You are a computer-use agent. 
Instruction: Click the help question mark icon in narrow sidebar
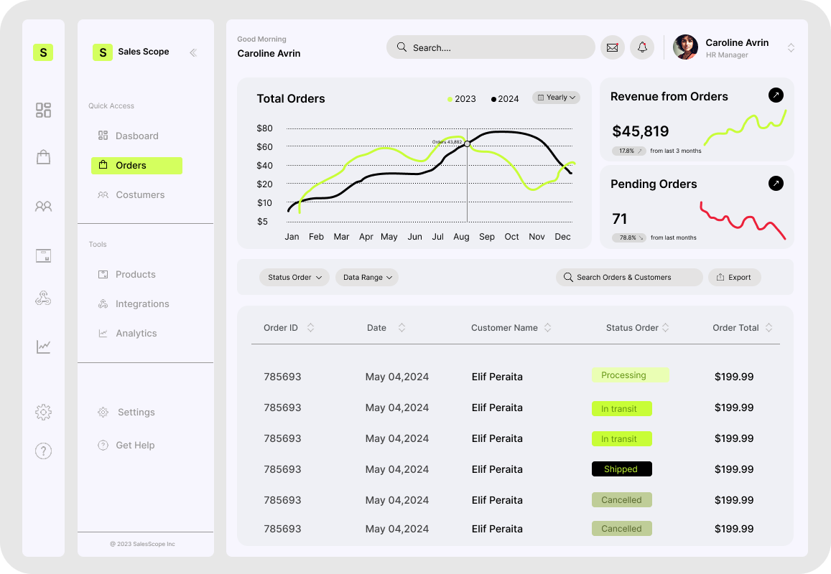43,451
